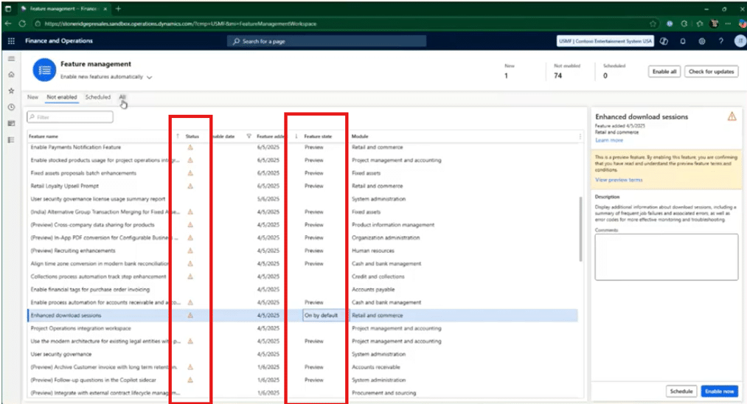747x404 pixels.
Task: Open Workspaces icon in the left sidebar
Action: [10, 123]
